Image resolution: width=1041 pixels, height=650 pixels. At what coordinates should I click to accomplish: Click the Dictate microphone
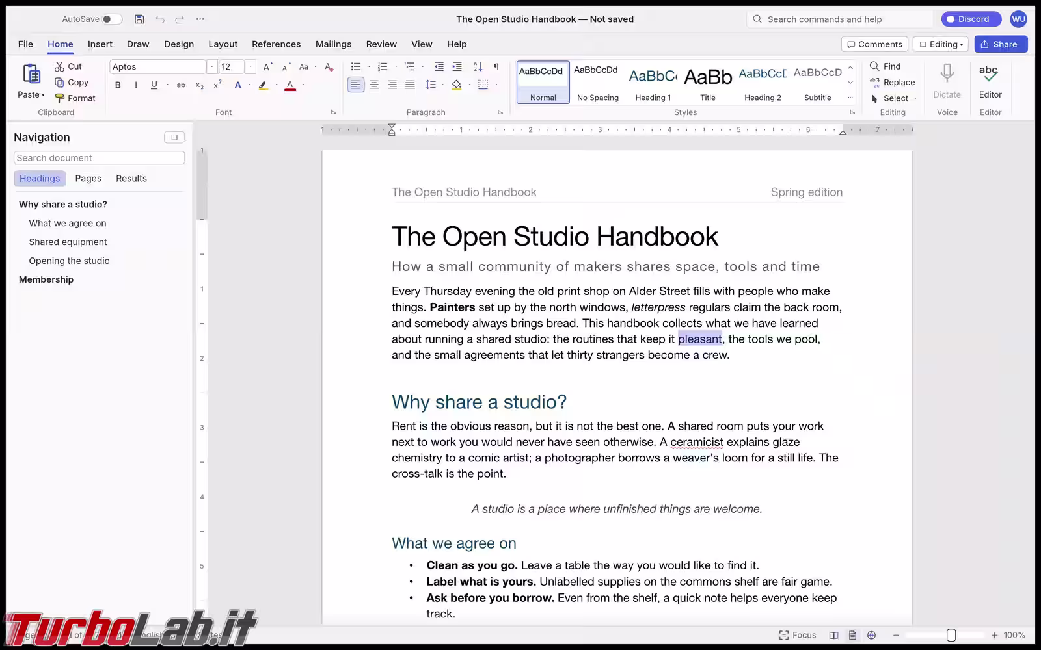947,81
